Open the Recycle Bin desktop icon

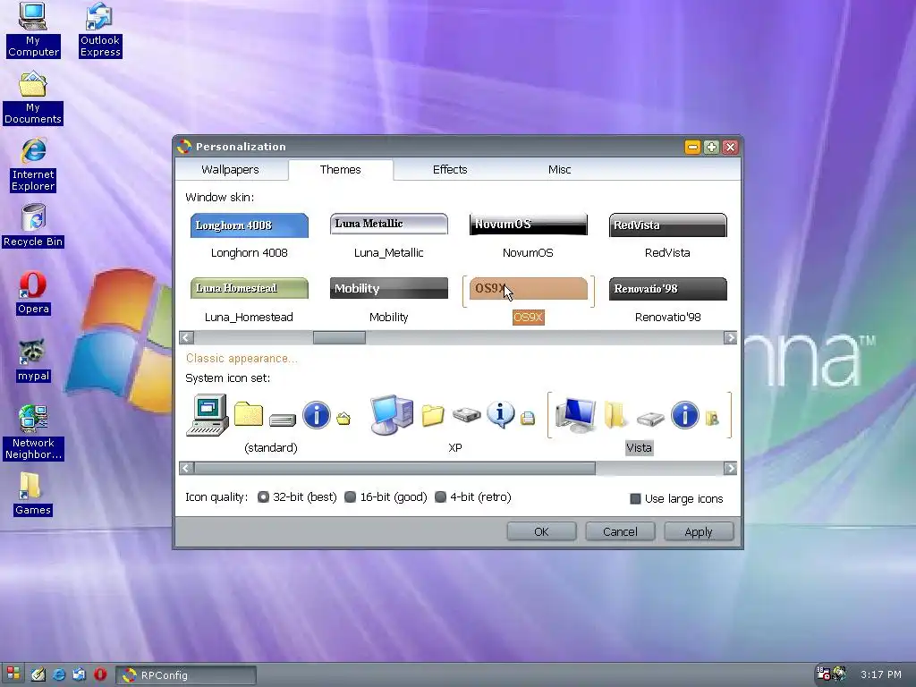[x=33, y=225]
